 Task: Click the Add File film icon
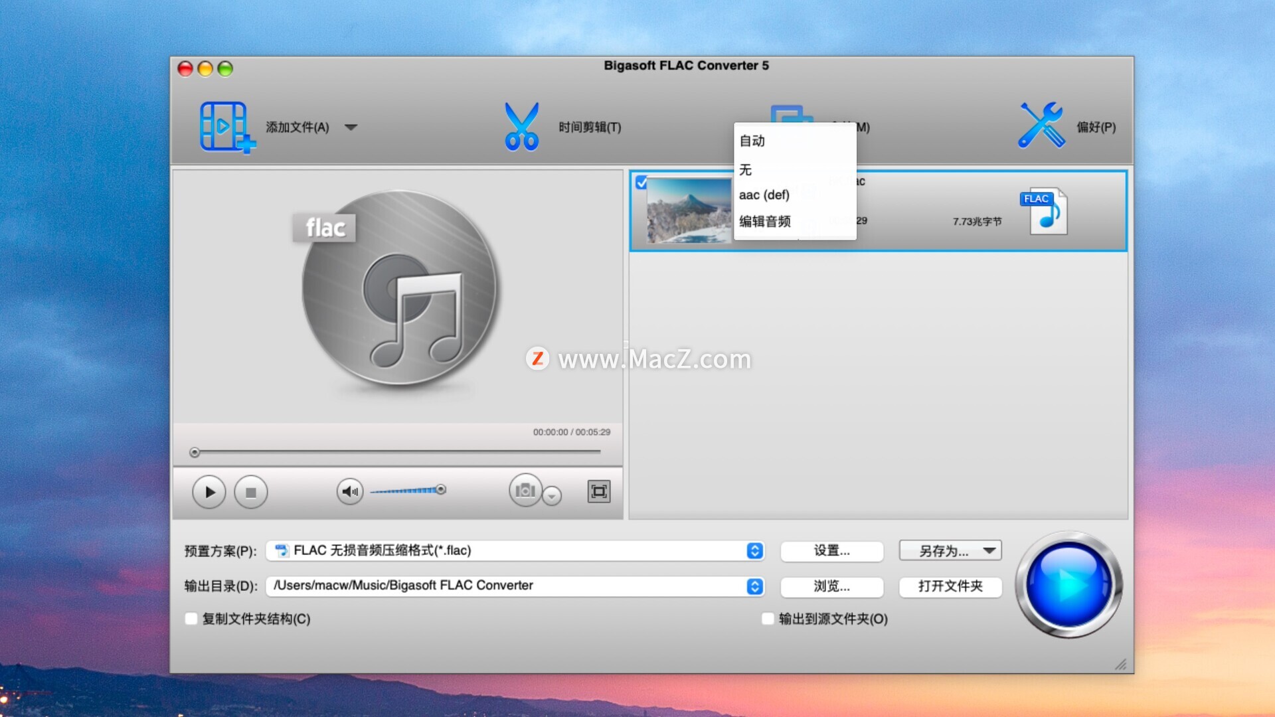[227, 127]
